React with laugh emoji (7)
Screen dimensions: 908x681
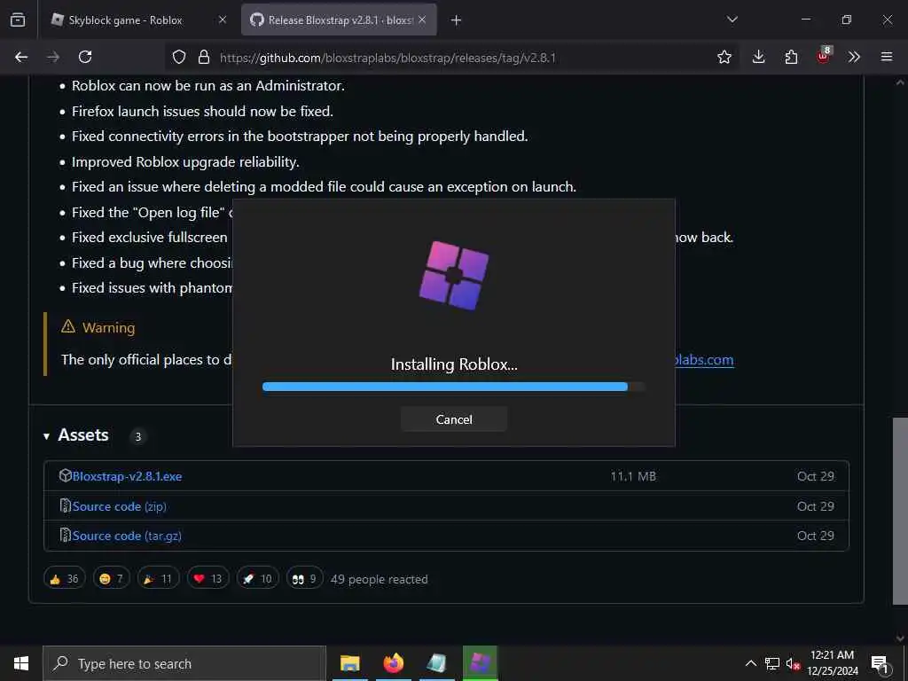pyautogui.click(x=111, y=578)
